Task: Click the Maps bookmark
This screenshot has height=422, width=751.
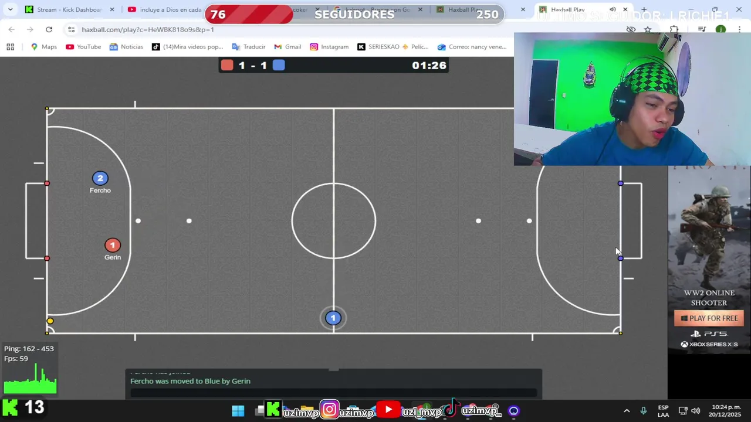Action: (x=43, y=47)
